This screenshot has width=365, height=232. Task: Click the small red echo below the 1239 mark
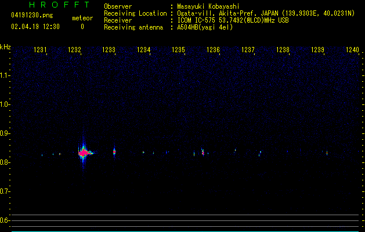[327, 153]
